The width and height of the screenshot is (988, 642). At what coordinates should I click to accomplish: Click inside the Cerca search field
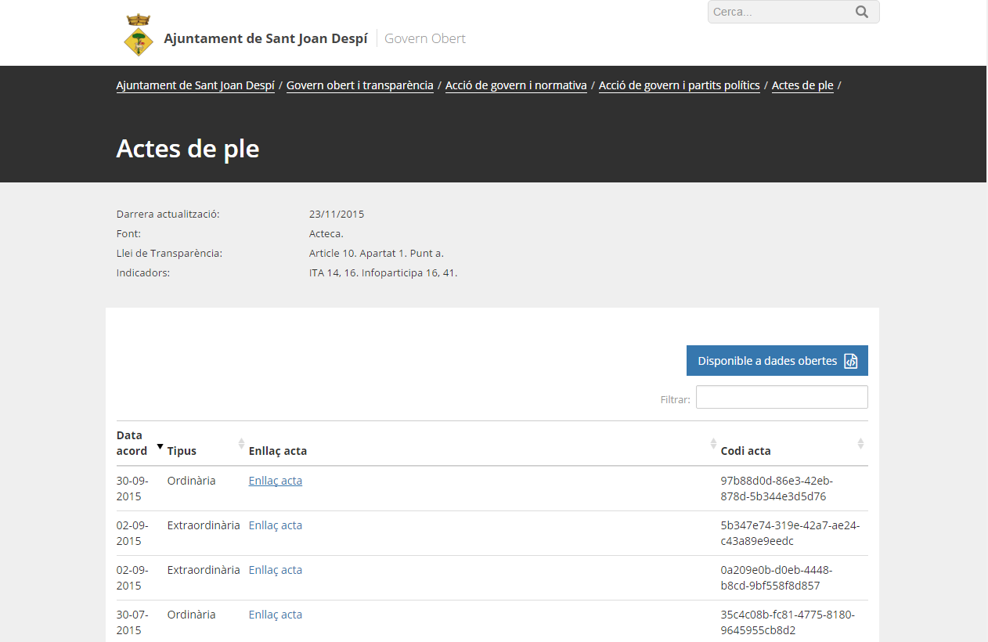(779, 12)
